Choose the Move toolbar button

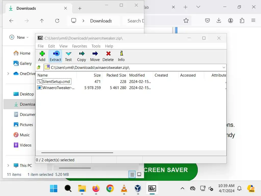point(95,56)
